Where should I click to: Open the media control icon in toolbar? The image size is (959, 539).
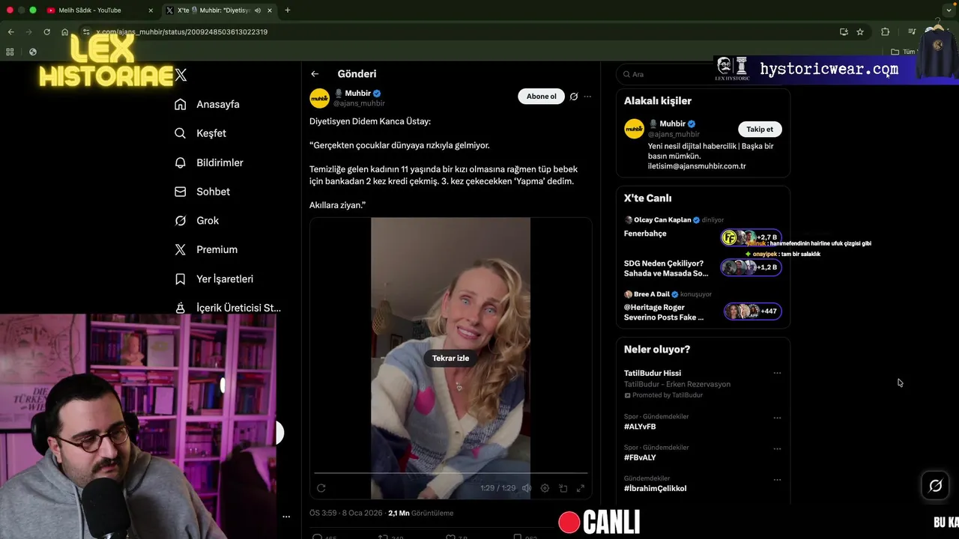tap(912, 32)
